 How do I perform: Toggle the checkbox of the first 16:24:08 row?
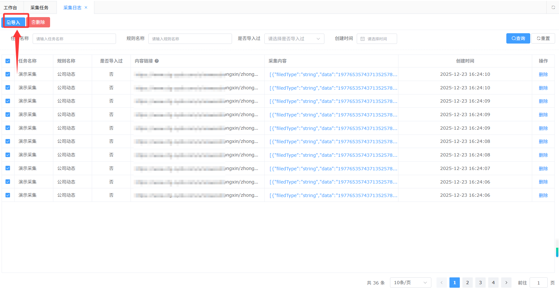click(8, 141)
